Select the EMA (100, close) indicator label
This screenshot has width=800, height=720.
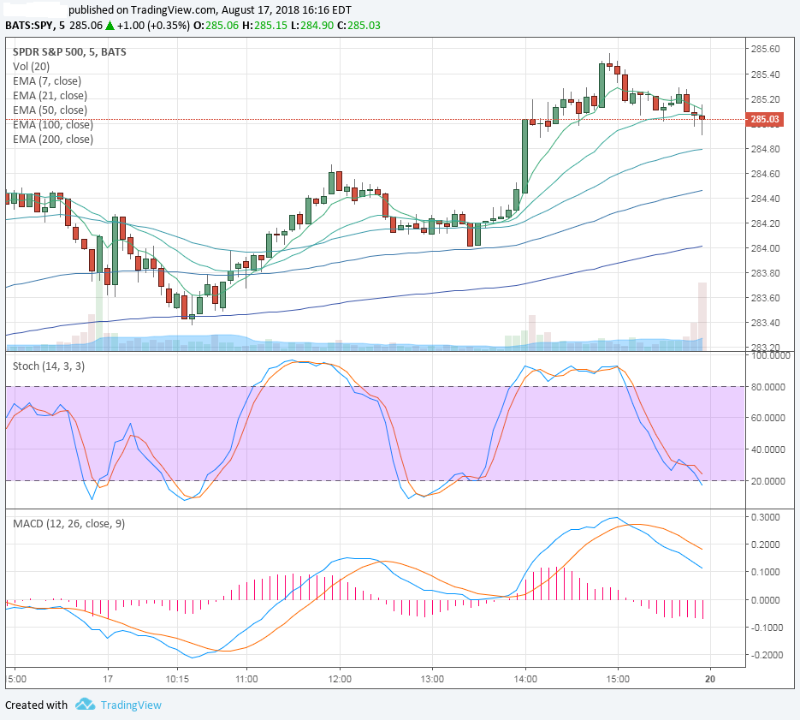pos(53,125)
